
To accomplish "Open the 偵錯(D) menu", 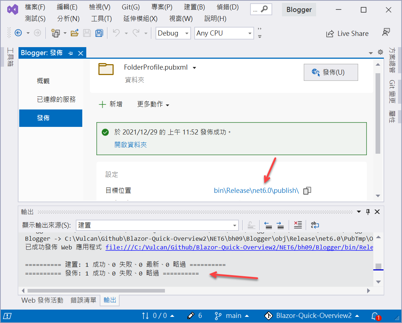I will coord(228,7).
